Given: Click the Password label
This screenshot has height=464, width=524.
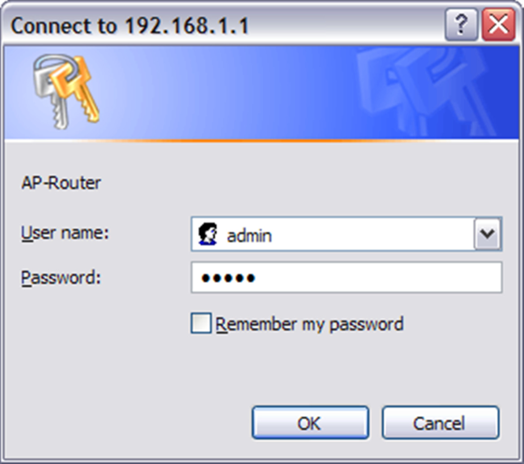Looking at the screenshot, I should pos(61,278).
